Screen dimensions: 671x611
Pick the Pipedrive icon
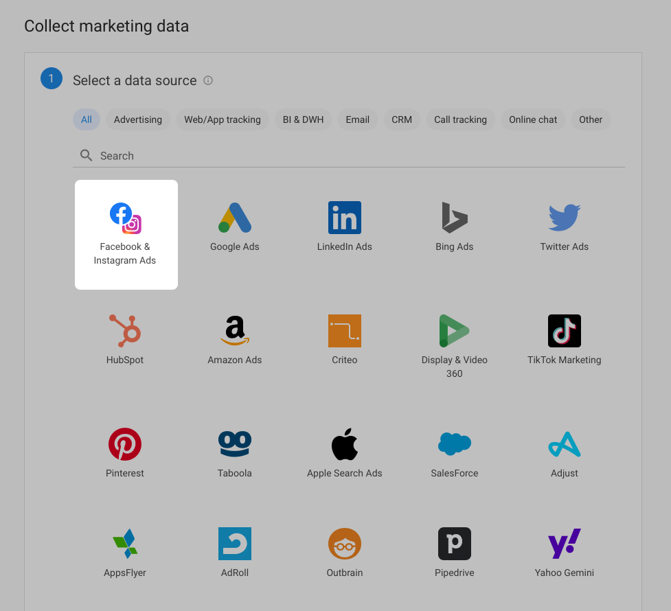coord(455,544)
